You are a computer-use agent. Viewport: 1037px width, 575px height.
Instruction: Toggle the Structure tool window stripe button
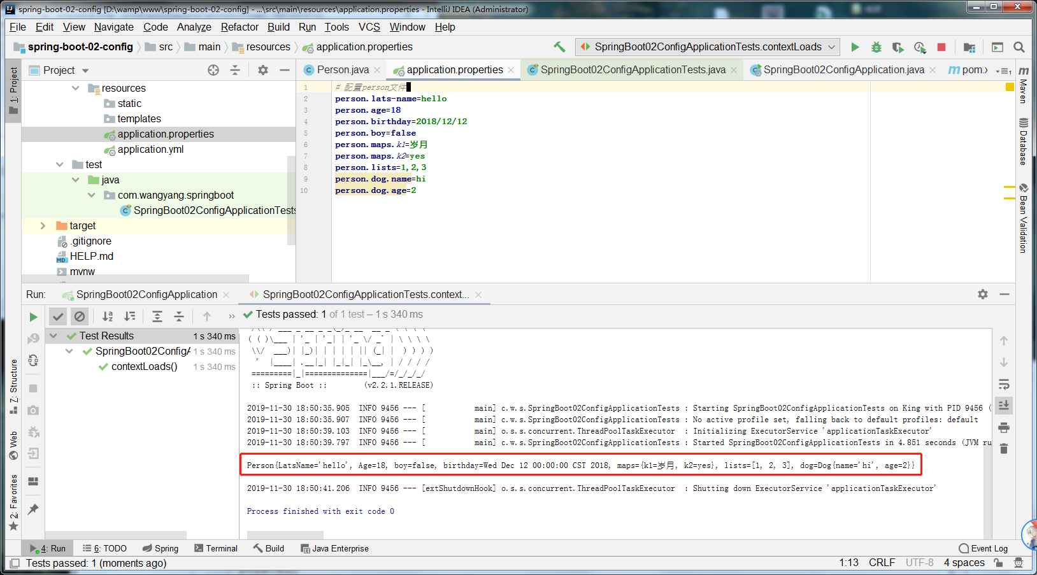click(x=13, y=387)
